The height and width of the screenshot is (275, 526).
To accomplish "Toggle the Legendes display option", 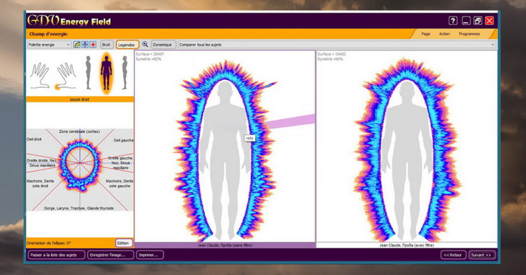I will click(126, 45).
